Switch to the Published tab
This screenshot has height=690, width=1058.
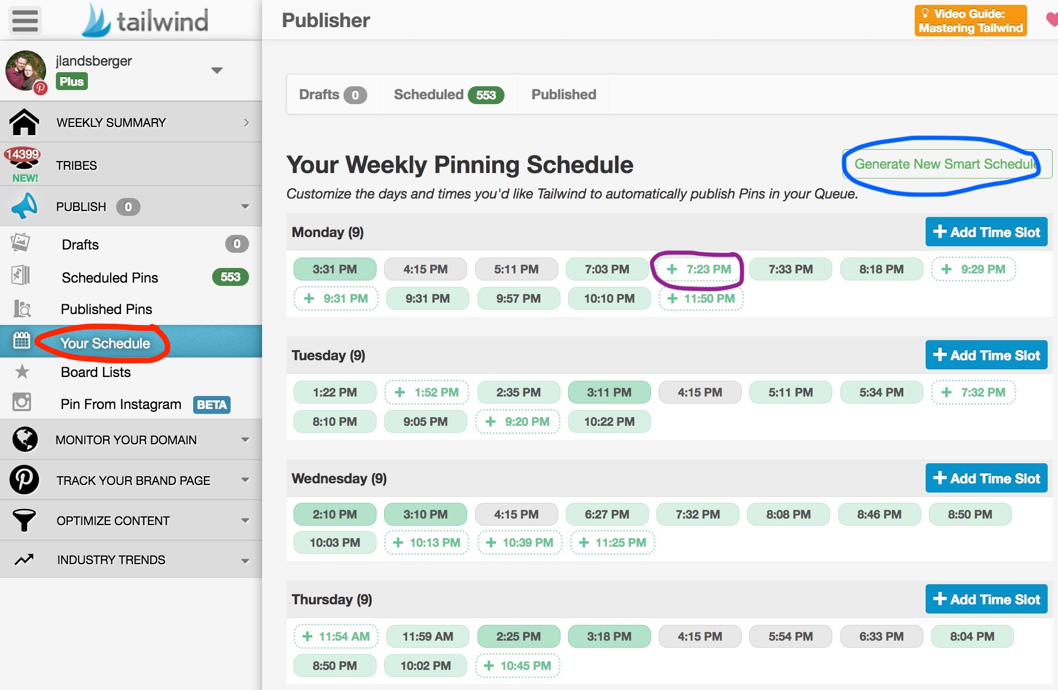coord(564,94)
